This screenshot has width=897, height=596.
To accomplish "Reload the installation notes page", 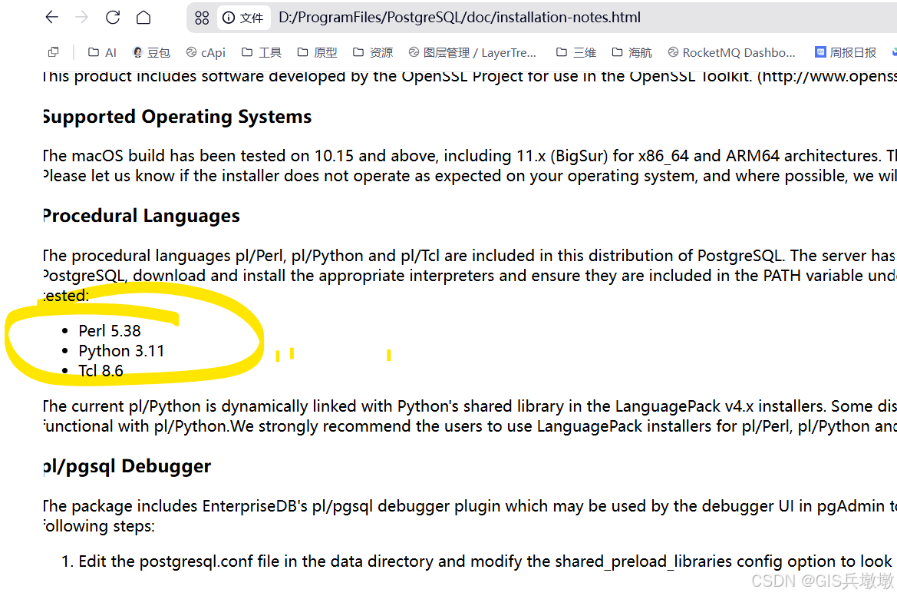I will pyautogui.click(x=113, y=17).
